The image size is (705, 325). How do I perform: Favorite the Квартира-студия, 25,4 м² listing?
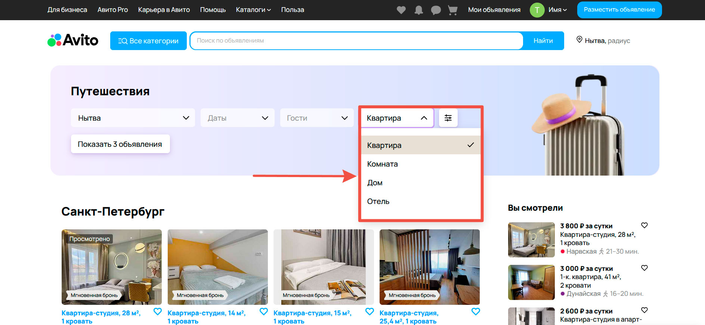point(476,312)
